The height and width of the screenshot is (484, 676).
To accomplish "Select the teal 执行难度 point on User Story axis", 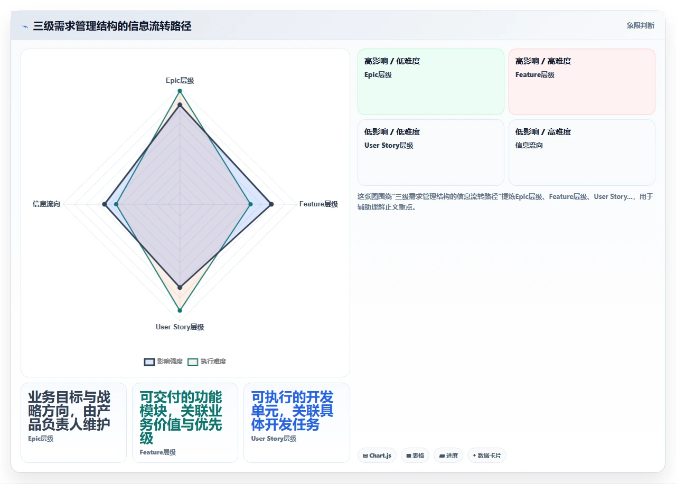I will [x=180, y=310].
